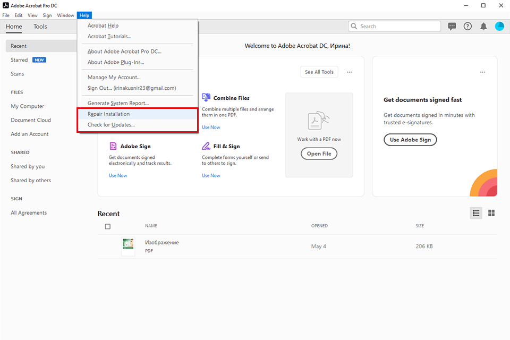Image resolution: width=510 pixels, height=340 pixels.
Task: Click Use Now under Adobe Sign
Action: [117, 175]
